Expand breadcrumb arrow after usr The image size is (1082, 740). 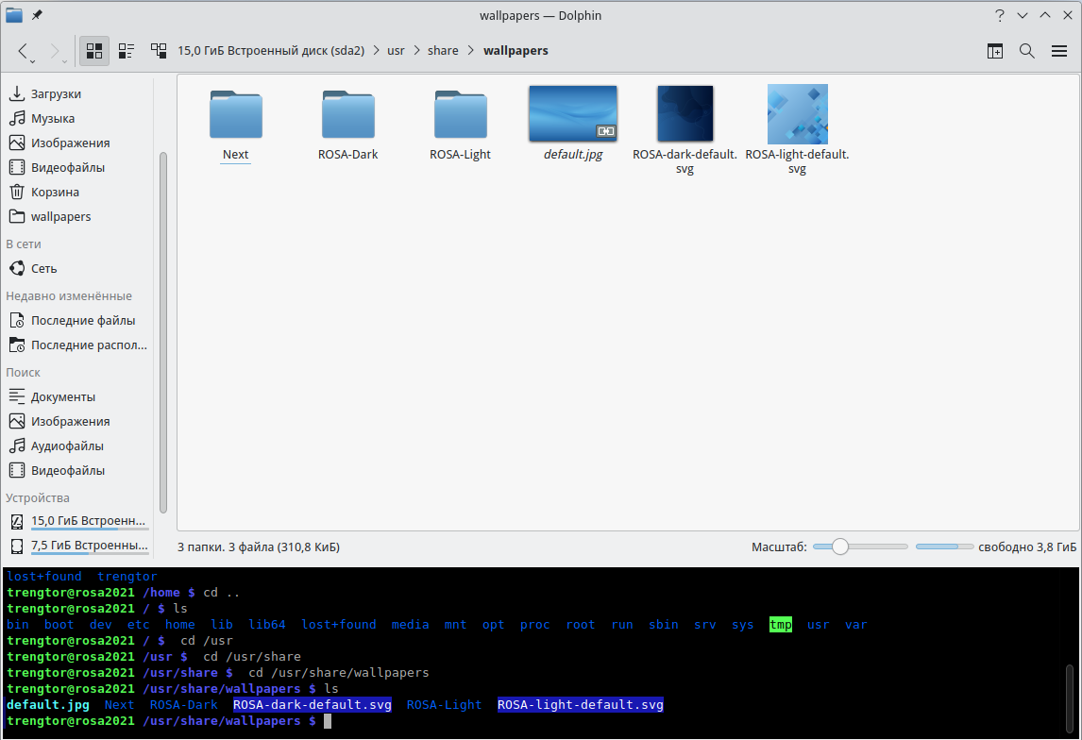coord(416,50)
